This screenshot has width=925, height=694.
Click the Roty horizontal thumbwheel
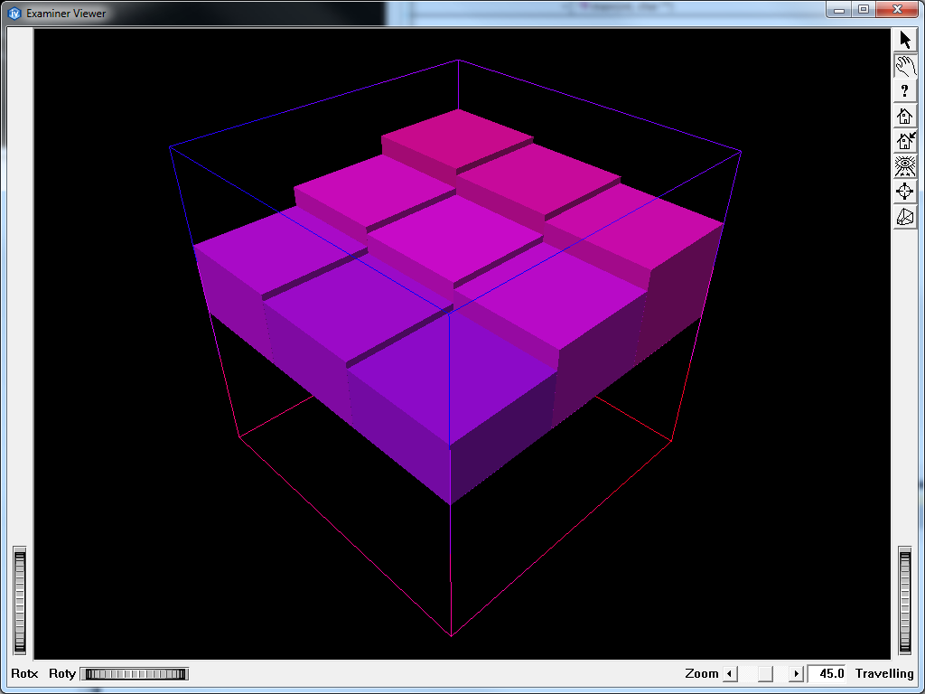134,673
